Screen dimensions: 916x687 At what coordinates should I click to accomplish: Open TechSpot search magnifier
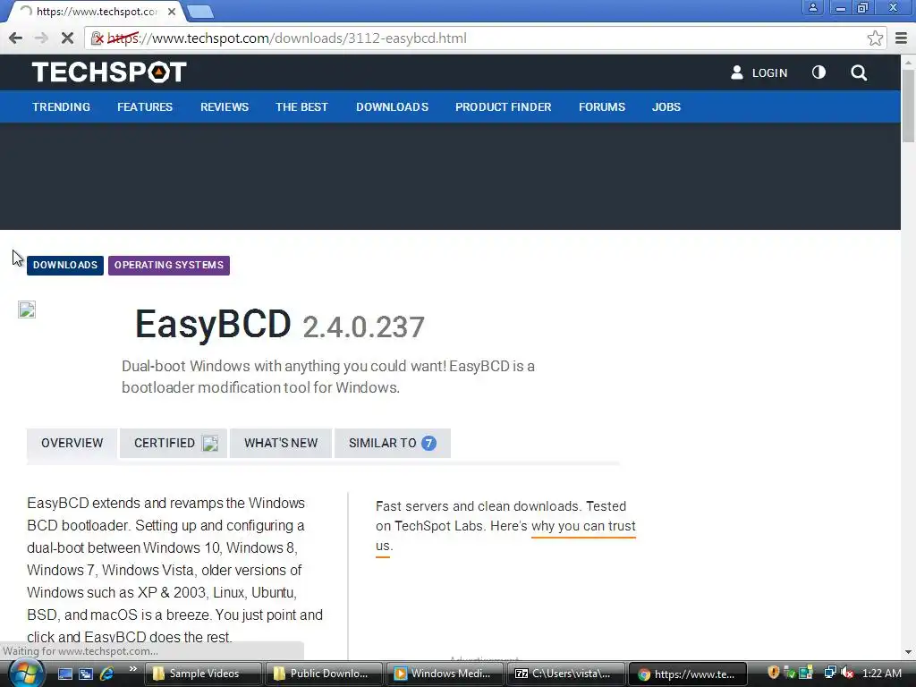click(859, 73)
